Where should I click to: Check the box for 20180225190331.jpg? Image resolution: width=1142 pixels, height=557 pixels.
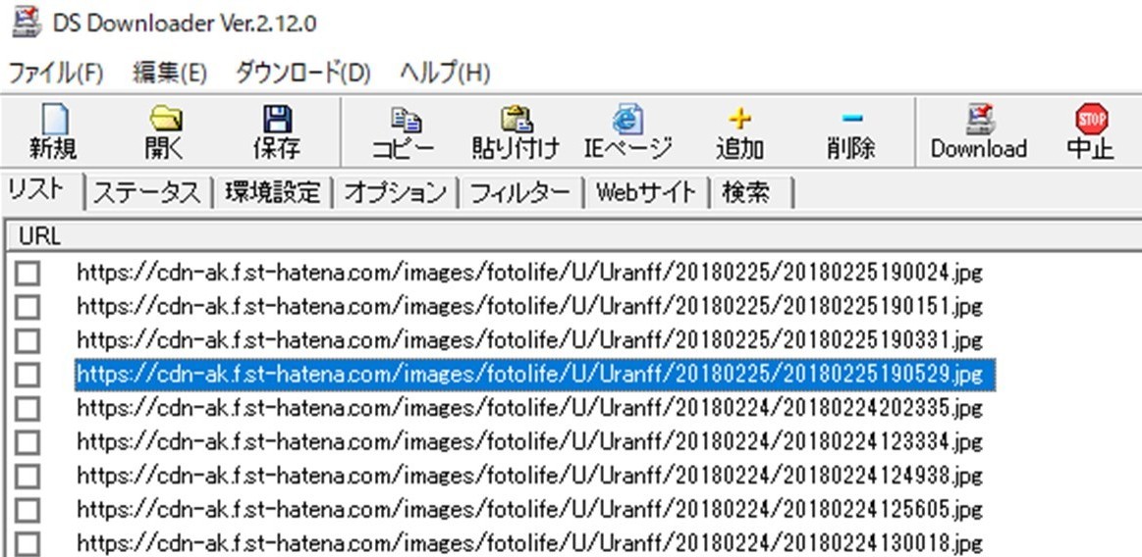coord(27,340)
